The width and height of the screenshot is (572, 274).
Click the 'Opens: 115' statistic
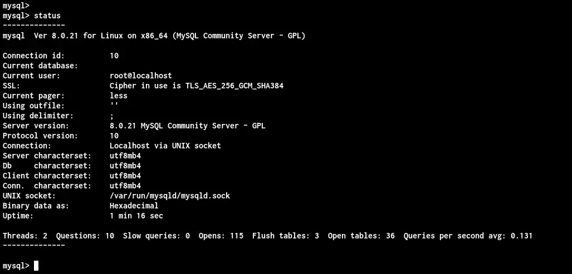[x=221, y=236]
